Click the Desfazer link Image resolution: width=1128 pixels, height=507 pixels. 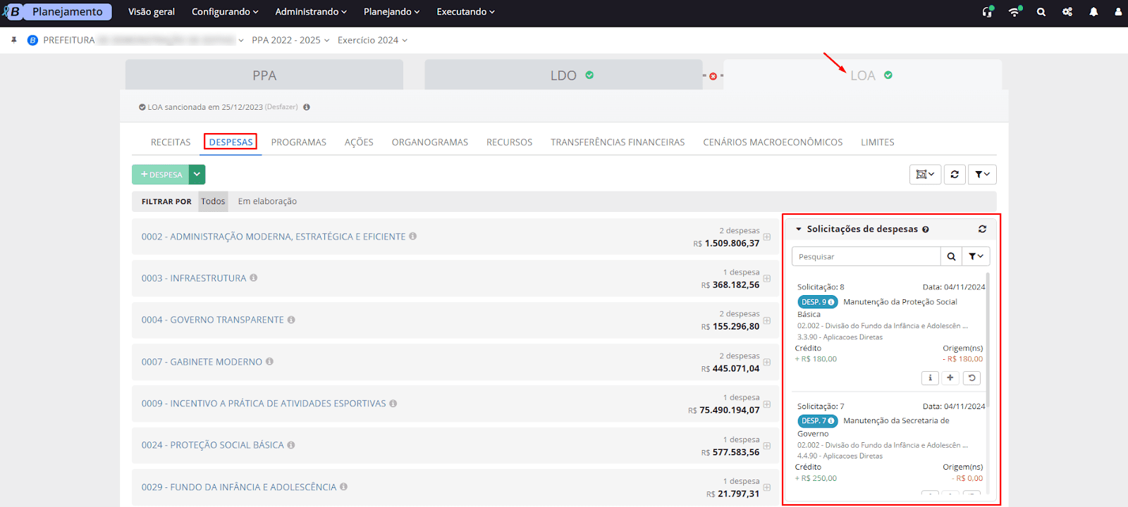(x=281, y=107)
